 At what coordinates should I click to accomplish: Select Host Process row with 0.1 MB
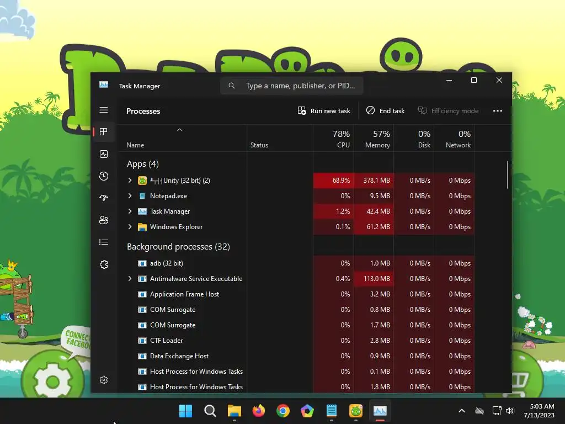tap(296, 372)
